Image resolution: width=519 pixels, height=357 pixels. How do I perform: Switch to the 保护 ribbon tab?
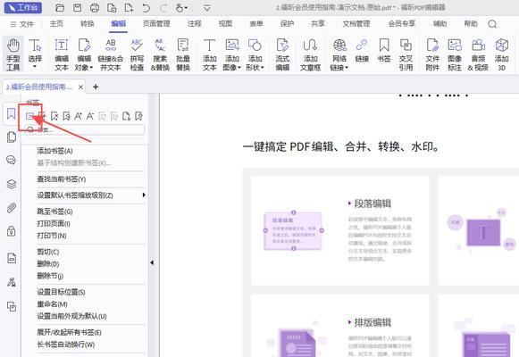tap(287, 24)
